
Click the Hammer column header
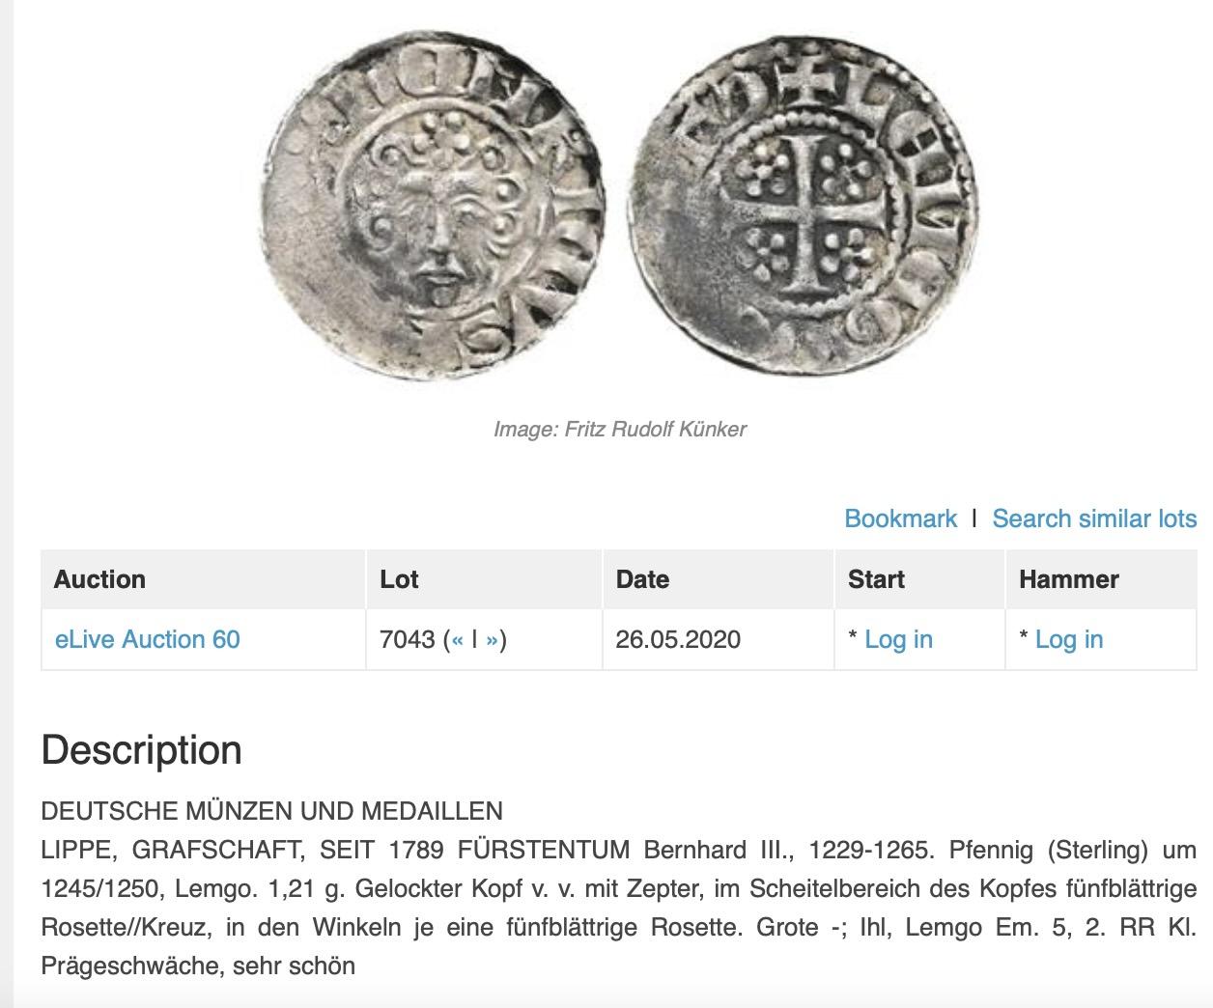pyautogui.click(x=1101, y=579)
